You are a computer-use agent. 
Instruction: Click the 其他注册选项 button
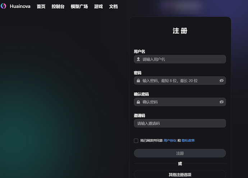(x=180, y=174)
